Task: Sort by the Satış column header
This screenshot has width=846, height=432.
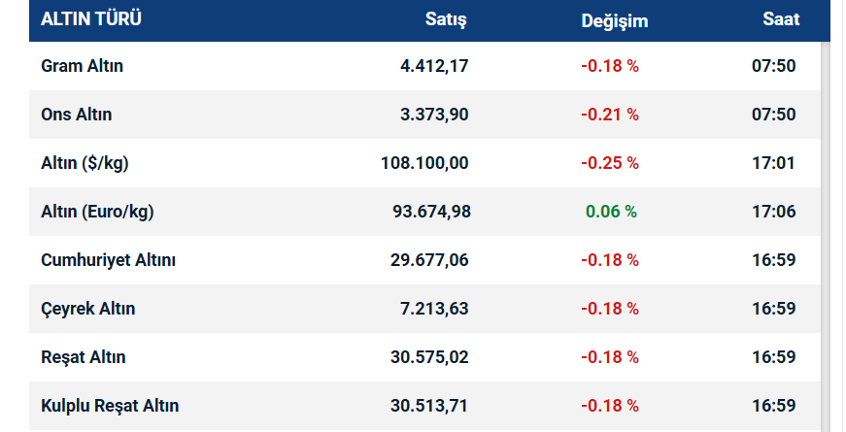Action: (447, 19)
